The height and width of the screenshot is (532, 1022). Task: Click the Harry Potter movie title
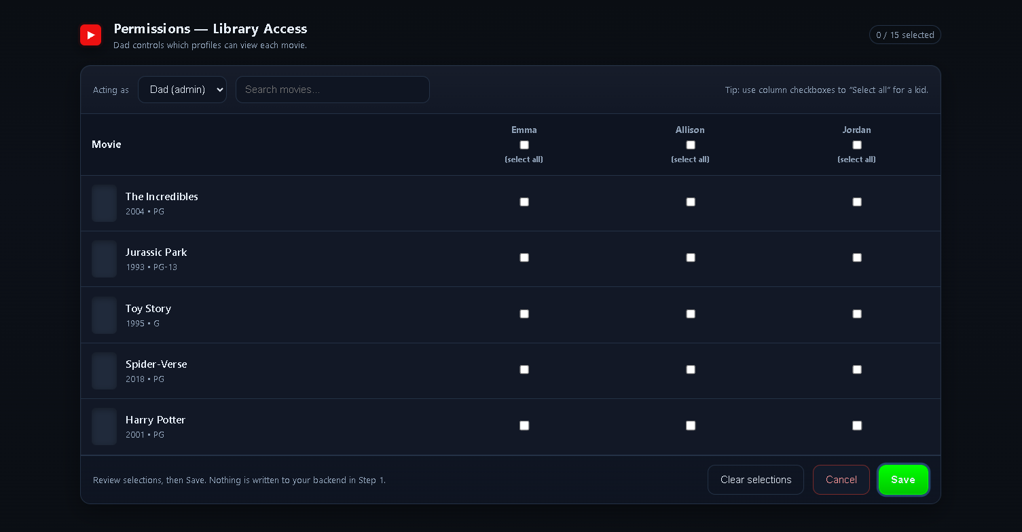point(156,420)
